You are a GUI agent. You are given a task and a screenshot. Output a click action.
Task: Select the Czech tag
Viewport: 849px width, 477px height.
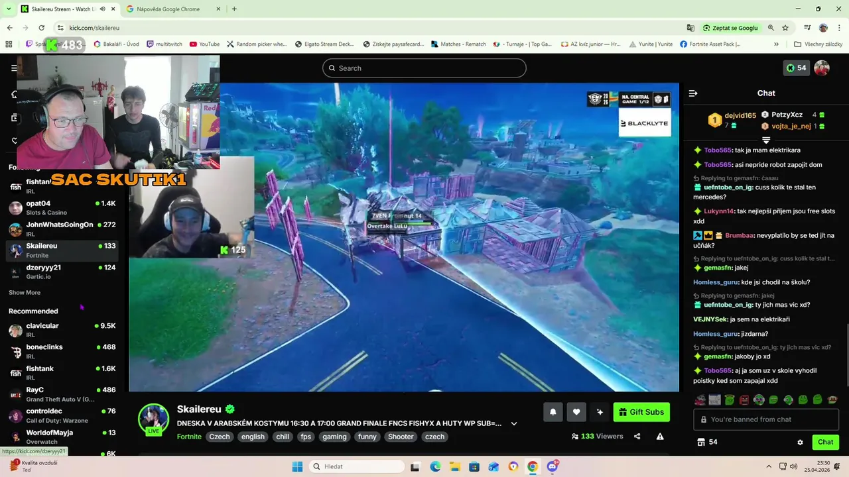pyautogui.click(x=220, y=437)
